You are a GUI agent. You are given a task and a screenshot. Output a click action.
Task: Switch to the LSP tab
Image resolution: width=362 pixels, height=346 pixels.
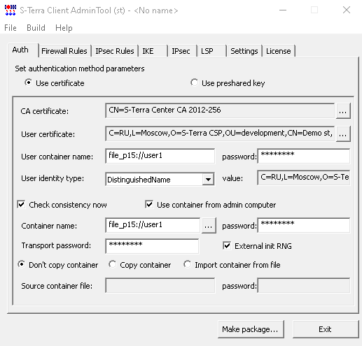coord(212,51)
